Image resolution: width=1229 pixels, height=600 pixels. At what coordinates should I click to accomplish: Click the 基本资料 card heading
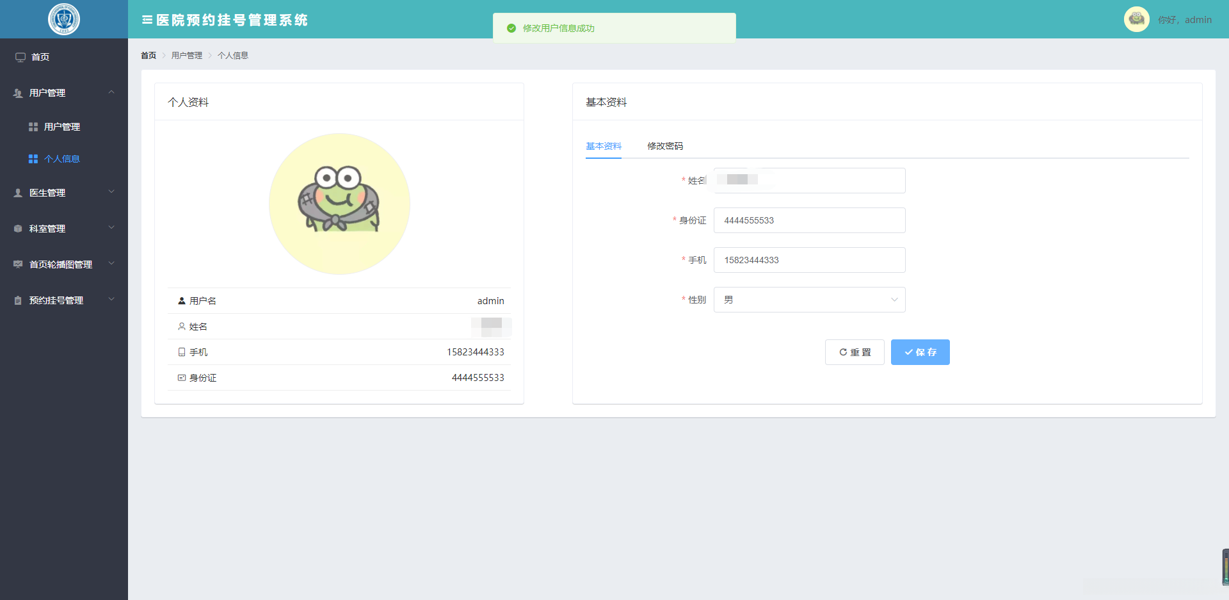[606, 102]
